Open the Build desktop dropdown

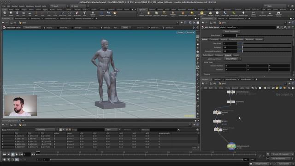[x=59, y=6]
